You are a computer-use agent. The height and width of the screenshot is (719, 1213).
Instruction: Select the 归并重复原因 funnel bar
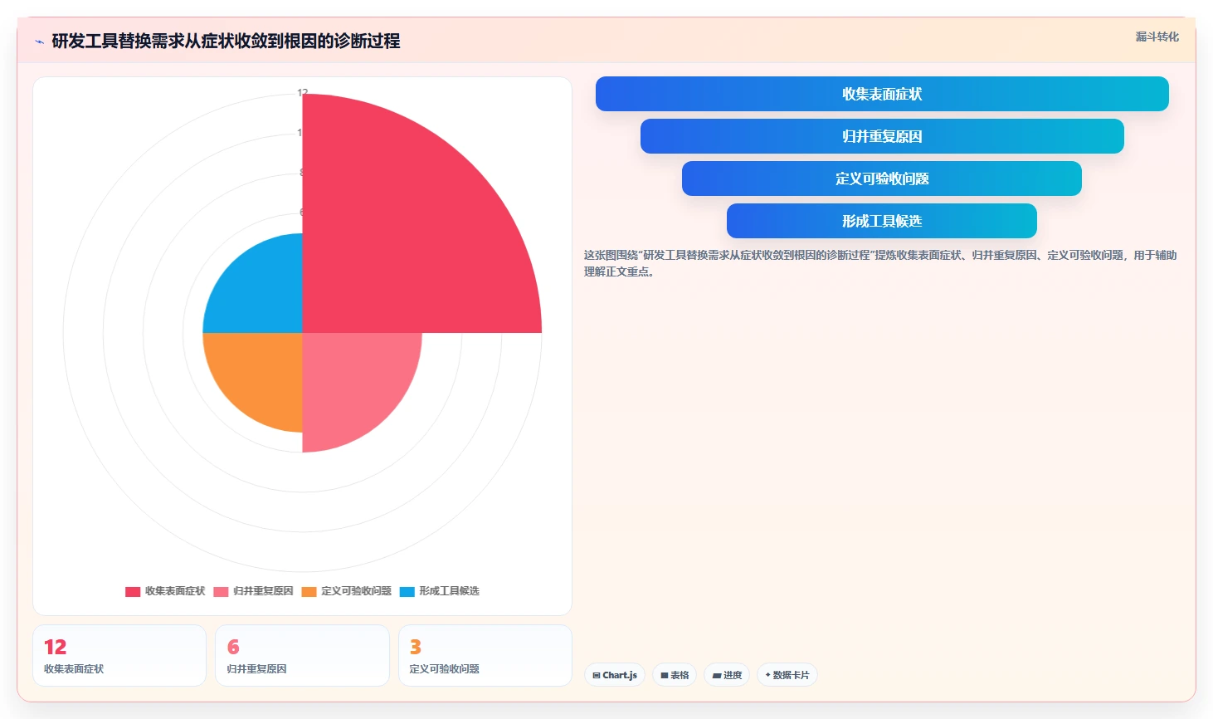point(882,136)
